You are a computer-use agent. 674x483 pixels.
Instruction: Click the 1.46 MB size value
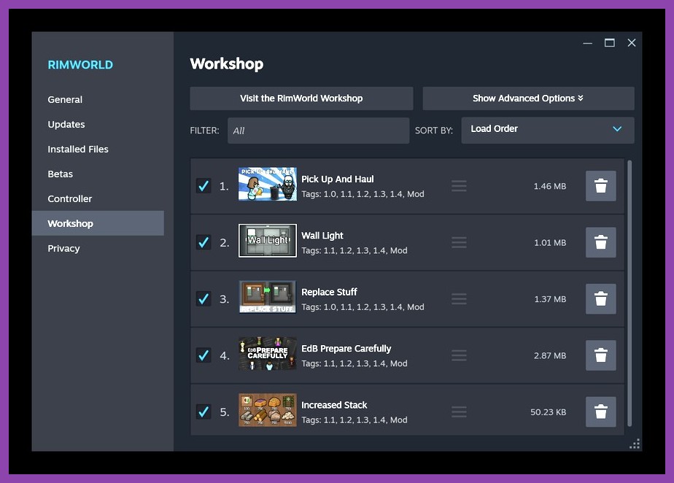(550, 186)
